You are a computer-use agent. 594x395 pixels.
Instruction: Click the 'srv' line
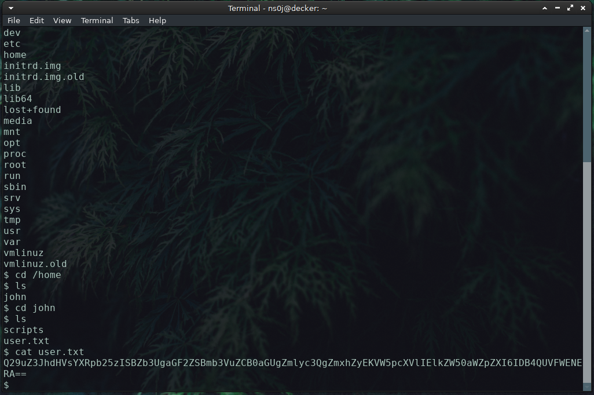pos(12,198)
